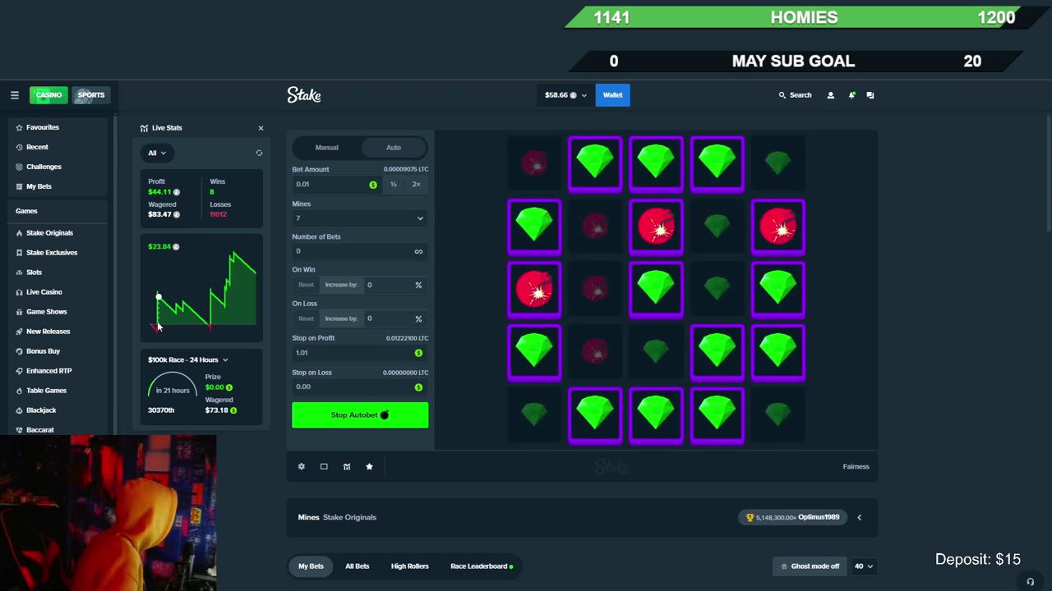
Task: Switch to the High Rollers tab
Action: [409, 566]
